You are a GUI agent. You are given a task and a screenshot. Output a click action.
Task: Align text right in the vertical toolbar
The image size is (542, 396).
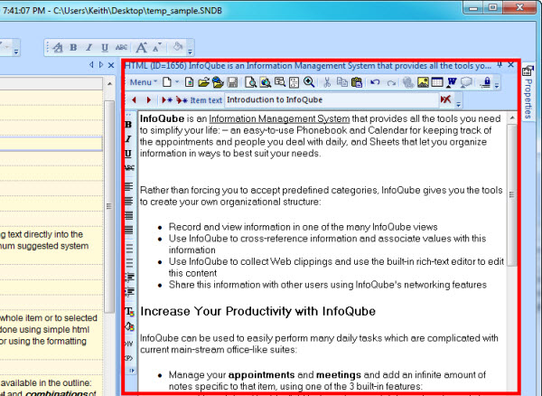click(128, 215)
